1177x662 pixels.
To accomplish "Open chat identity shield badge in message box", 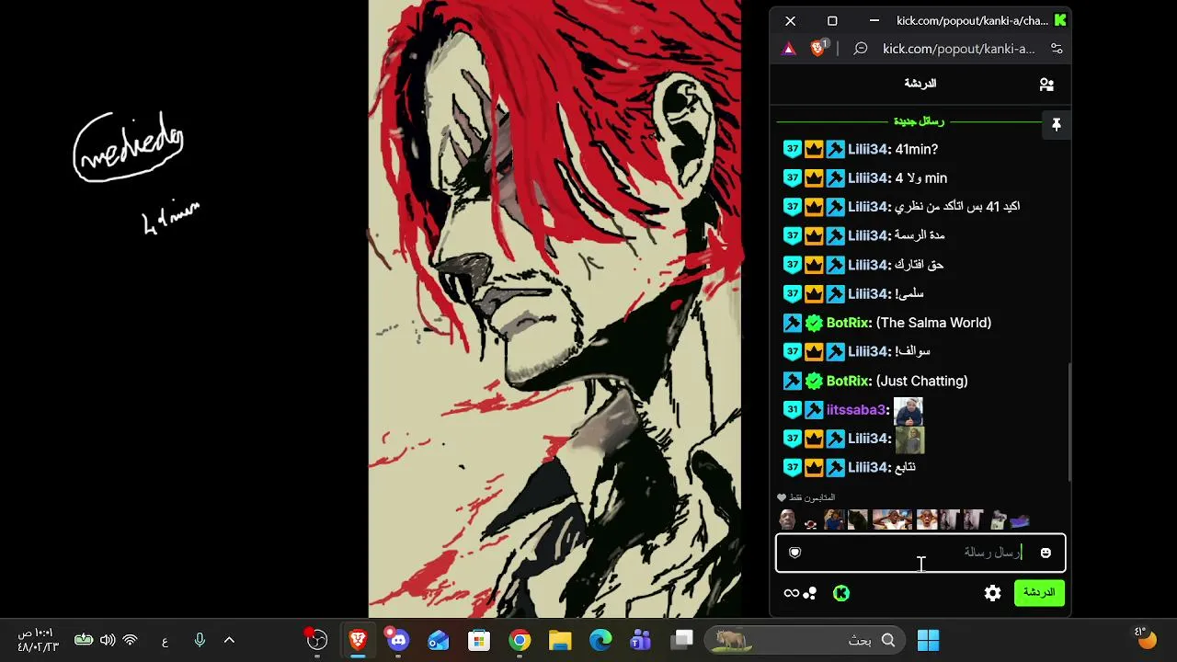I will (795, 553).
